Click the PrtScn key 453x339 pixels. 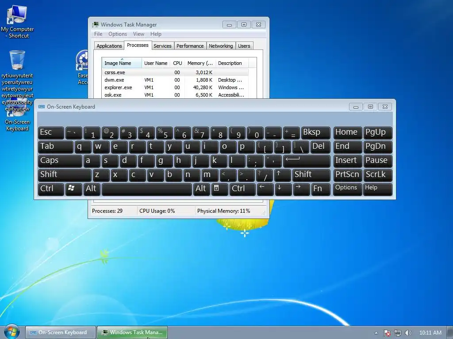(x=348, y=175)
